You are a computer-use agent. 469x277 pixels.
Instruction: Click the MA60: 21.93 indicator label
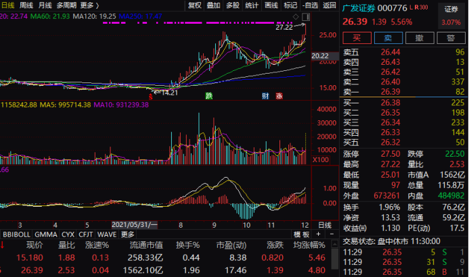(x=50, y=16)
